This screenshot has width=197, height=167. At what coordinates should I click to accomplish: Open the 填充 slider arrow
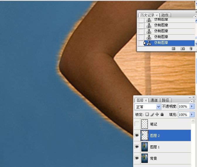click(x=192, y=115)
